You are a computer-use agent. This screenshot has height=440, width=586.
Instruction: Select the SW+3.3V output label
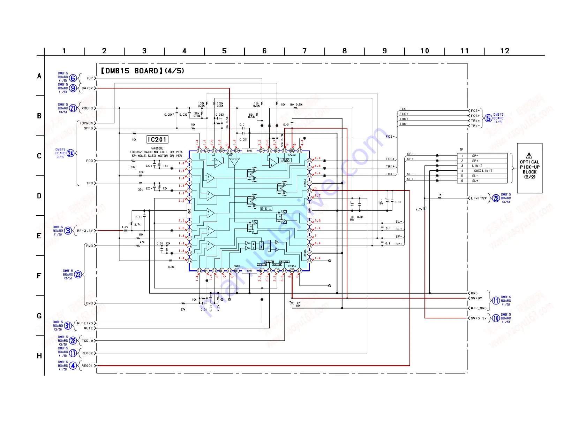click(x=479, y=318)
